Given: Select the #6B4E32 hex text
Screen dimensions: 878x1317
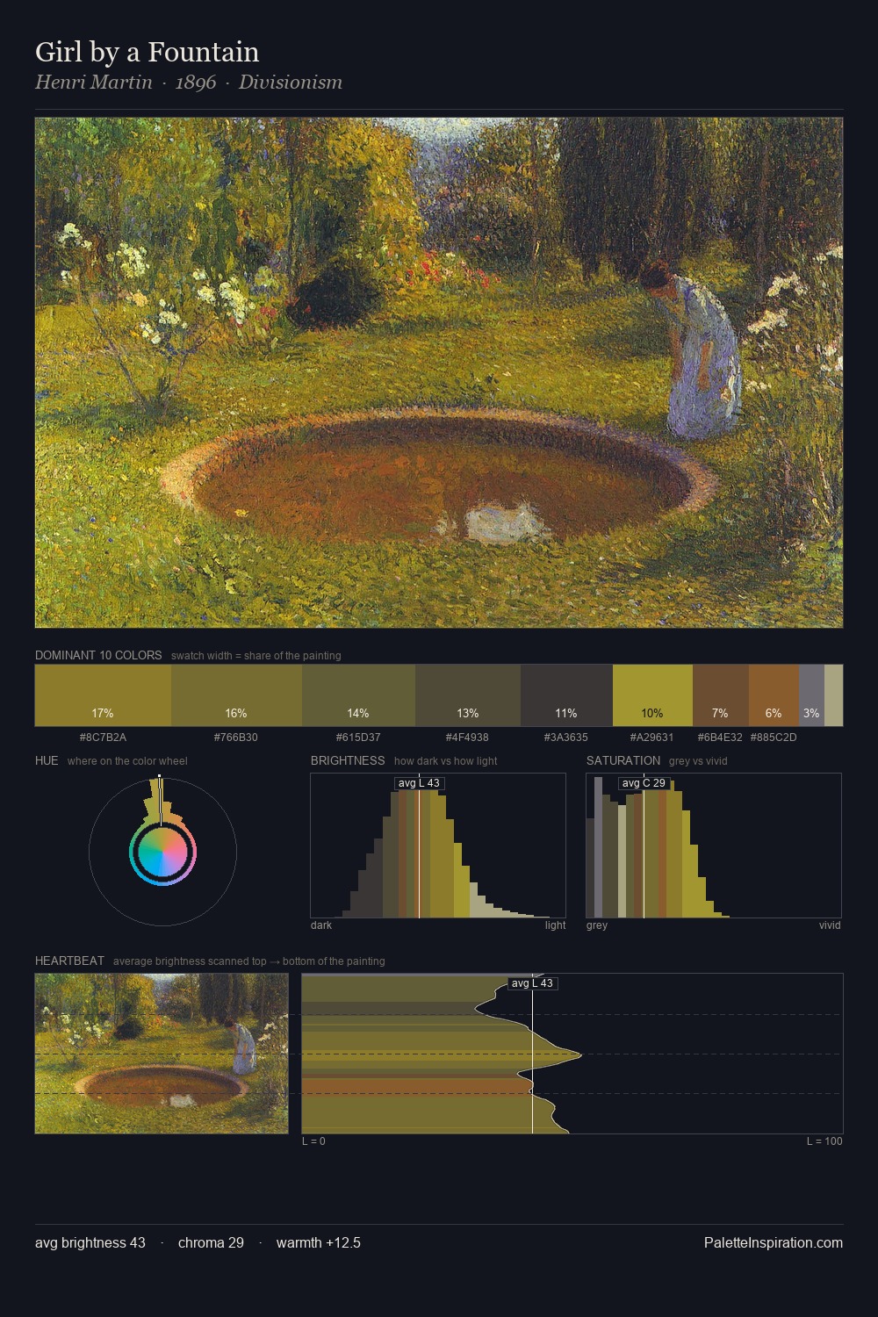Looking at the screenshot, I should [x=720, y=738].
